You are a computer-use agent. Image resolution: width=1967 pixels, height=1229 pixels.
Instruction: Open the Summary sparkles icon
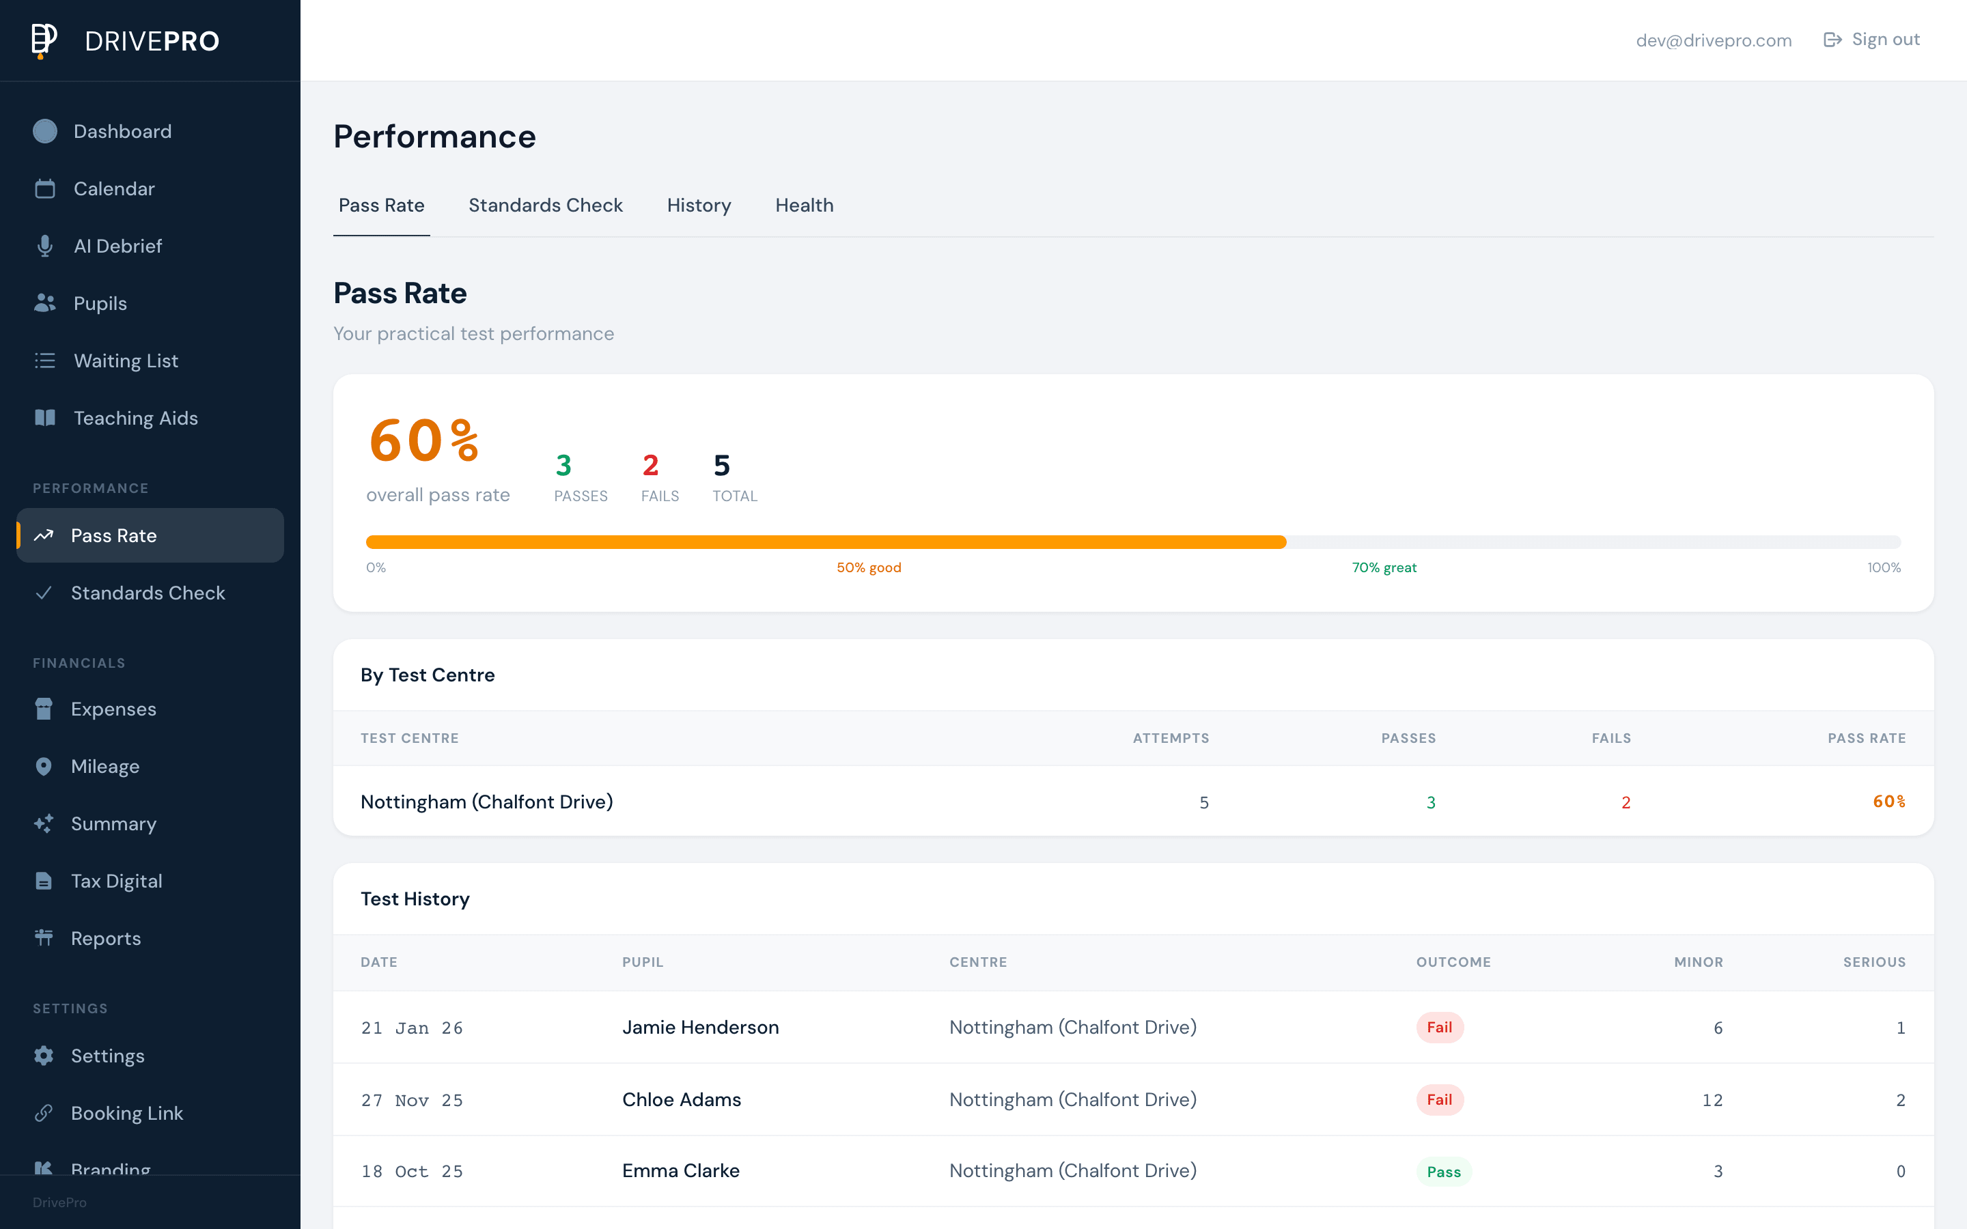click(44, 823)
